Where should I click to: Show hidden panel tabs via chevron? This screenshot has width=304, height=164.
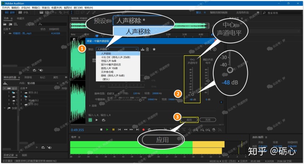[x=66, y=77]
